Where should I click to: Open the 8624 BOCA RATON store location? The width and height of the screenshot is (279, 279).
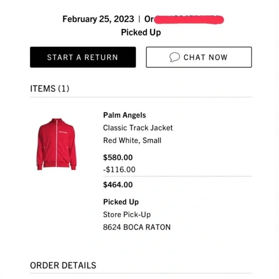[x=137, y=227]
